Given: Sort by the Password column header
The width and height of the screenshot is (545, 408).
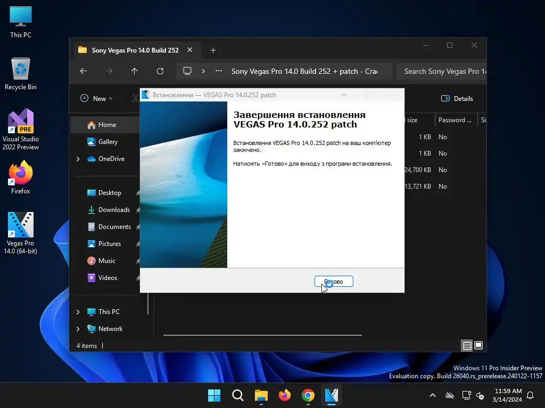Looking at the screenshot, I should click(456, 120).
